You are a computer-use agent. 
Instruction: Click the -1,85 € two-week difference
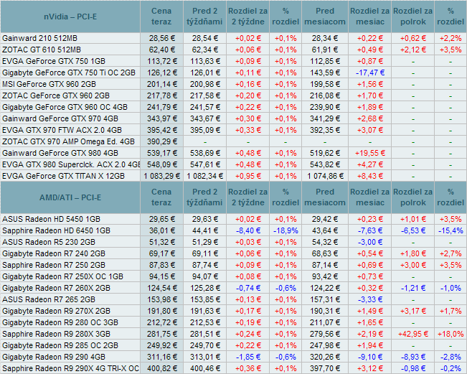pyautogui.click(x=248, y=357)
